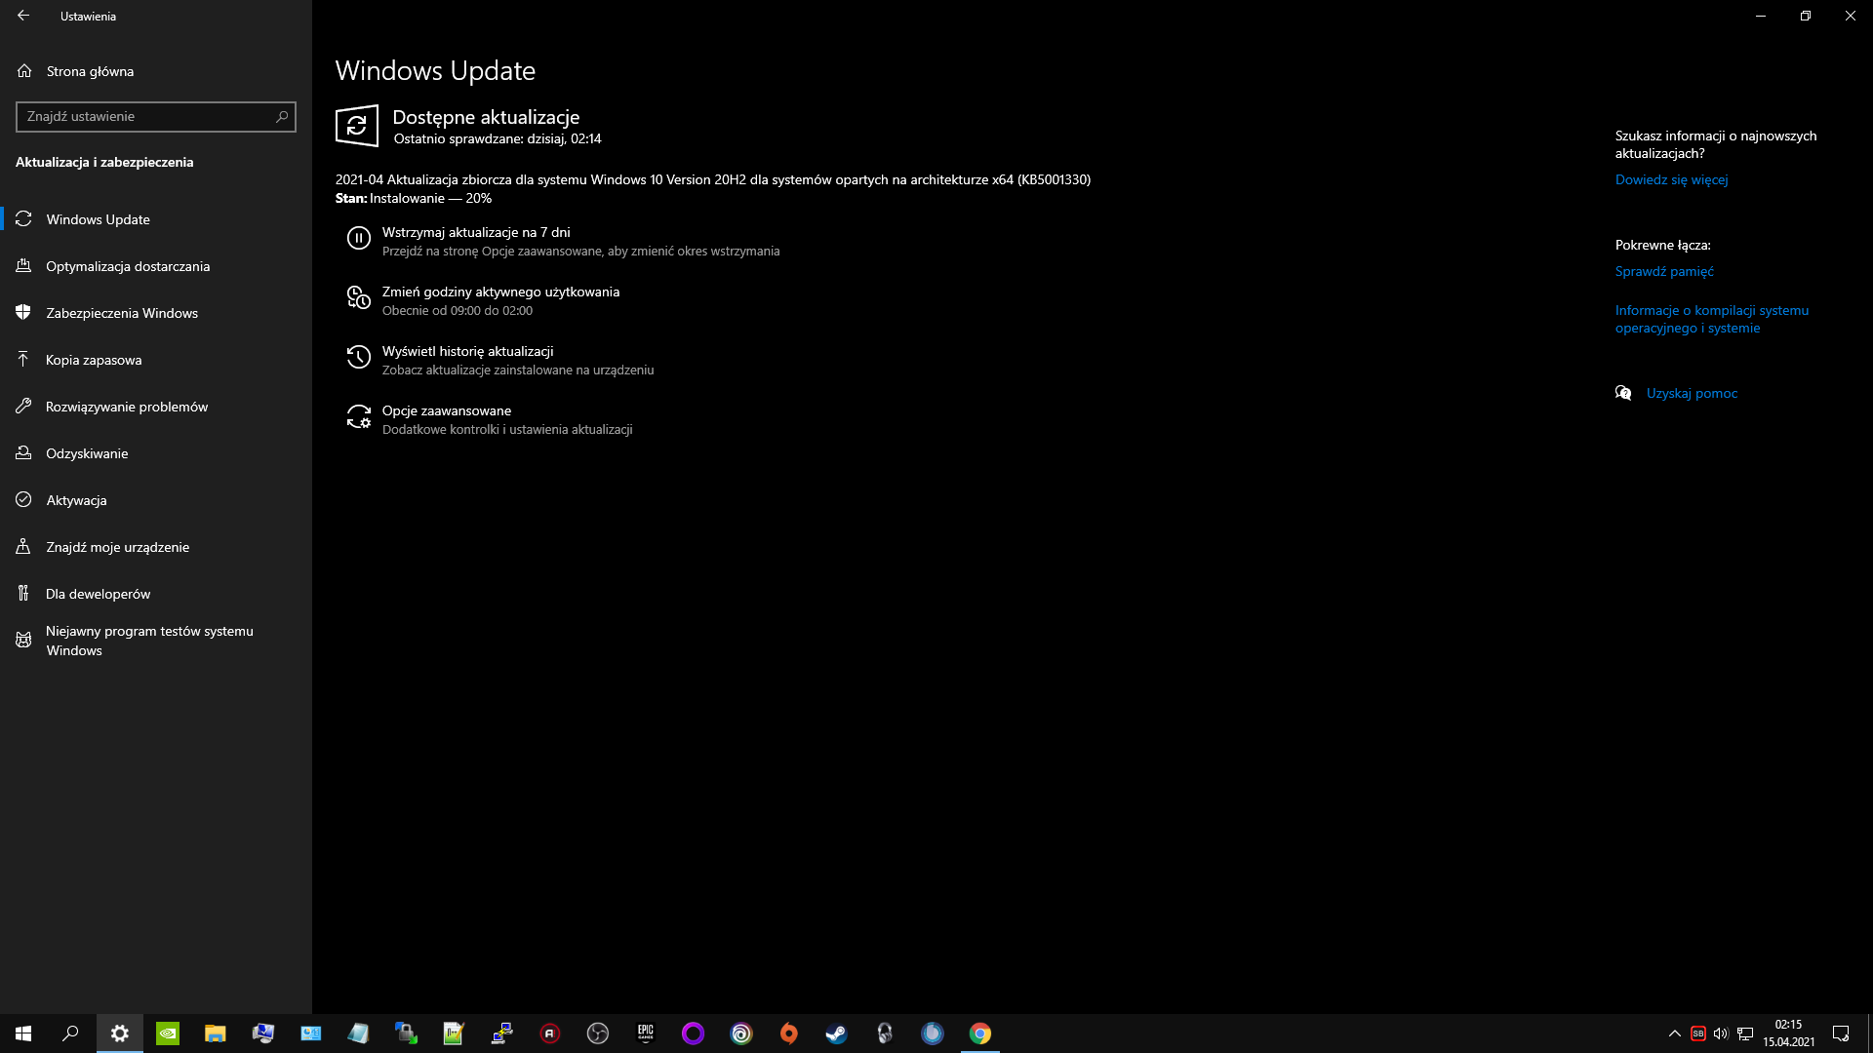Show hidden tray icons chevron
The width and height of the screenshot is (1873, 1053).
click(1674, 1033)
